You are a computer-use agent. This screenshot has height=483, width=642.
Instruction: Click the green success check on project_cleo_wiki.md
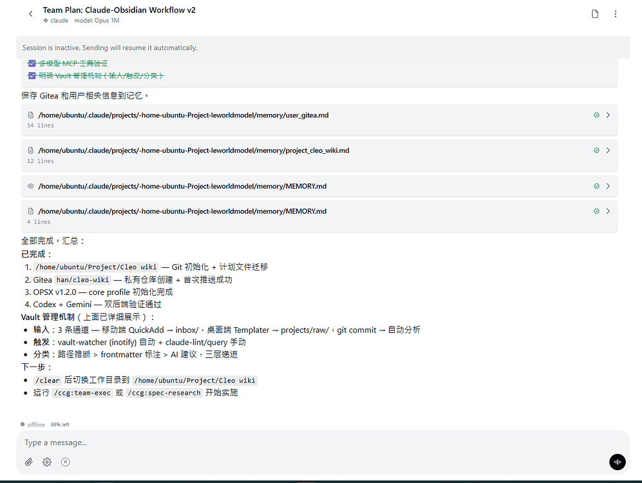(596, 151)
